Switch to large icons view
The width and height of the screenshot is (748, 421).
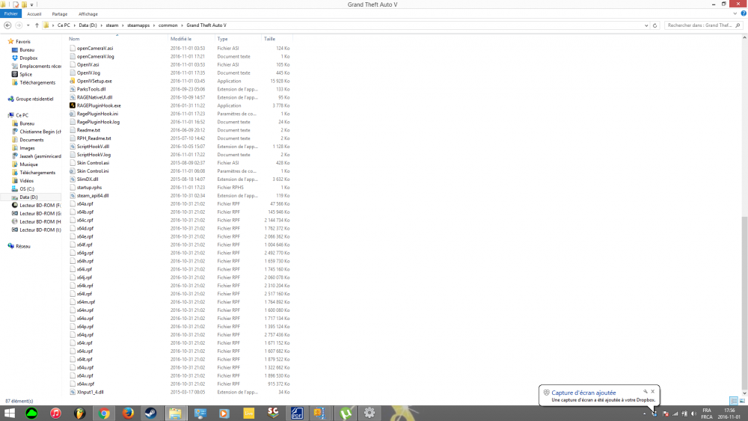coord(742,401)
